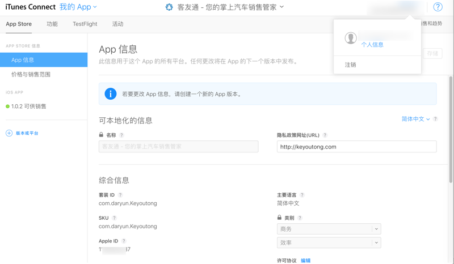Click the 可本地化的信息 section heading
This screenshot has width=454, height=264.
point(125,120)
